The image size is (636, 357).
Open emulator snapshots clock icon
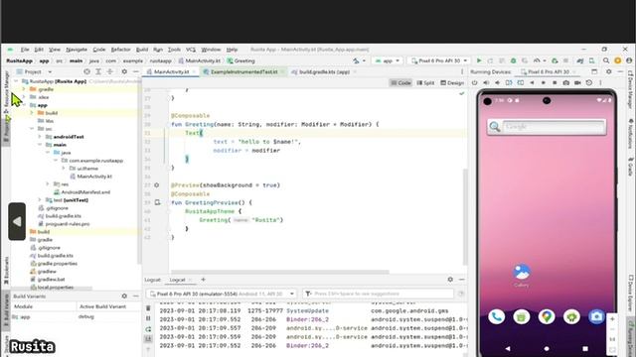pyautogui.click(x=589, y=82)
